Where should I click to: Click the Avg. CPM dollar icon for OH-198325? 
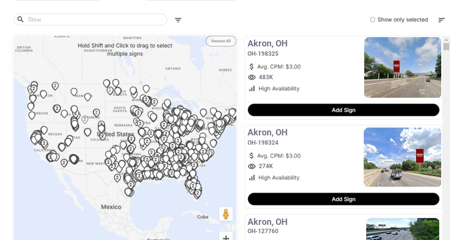coord(251,66)
